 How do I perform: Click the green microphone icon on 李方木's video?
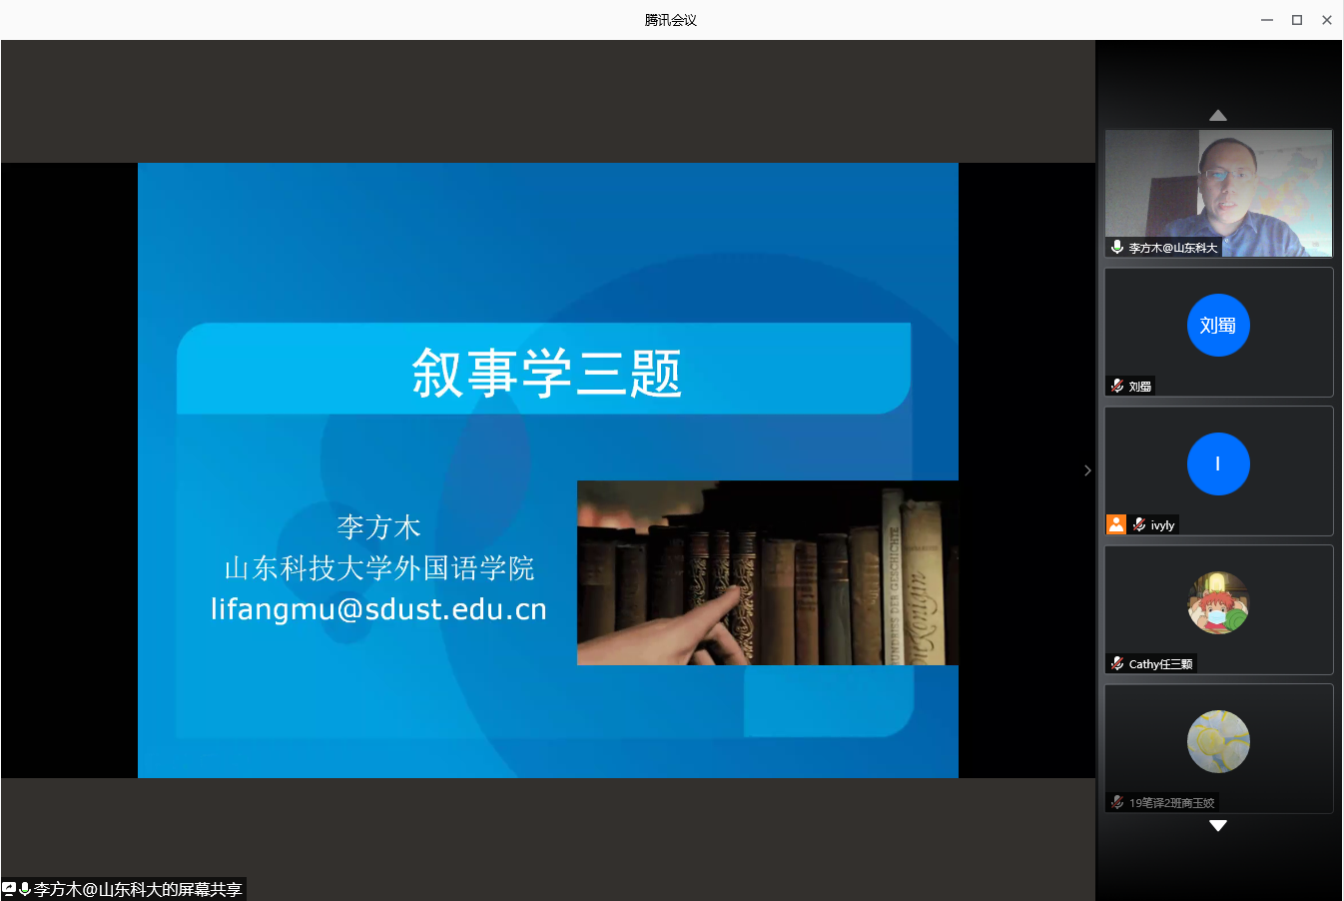1117,247
